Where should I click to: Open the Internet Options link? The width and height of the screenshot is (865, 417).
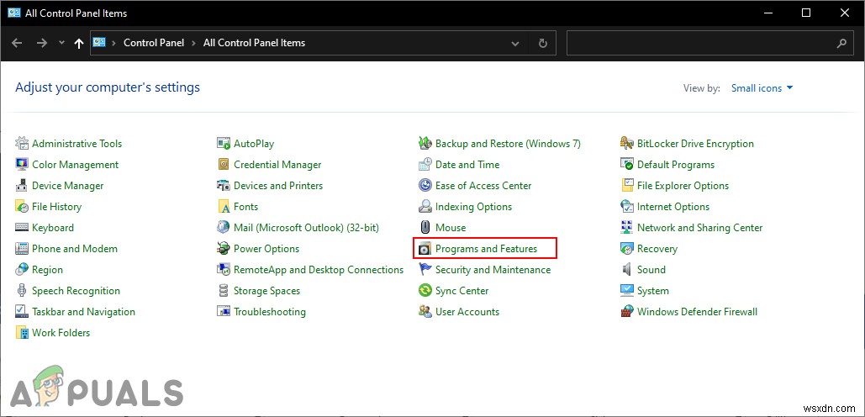(673, 207)
